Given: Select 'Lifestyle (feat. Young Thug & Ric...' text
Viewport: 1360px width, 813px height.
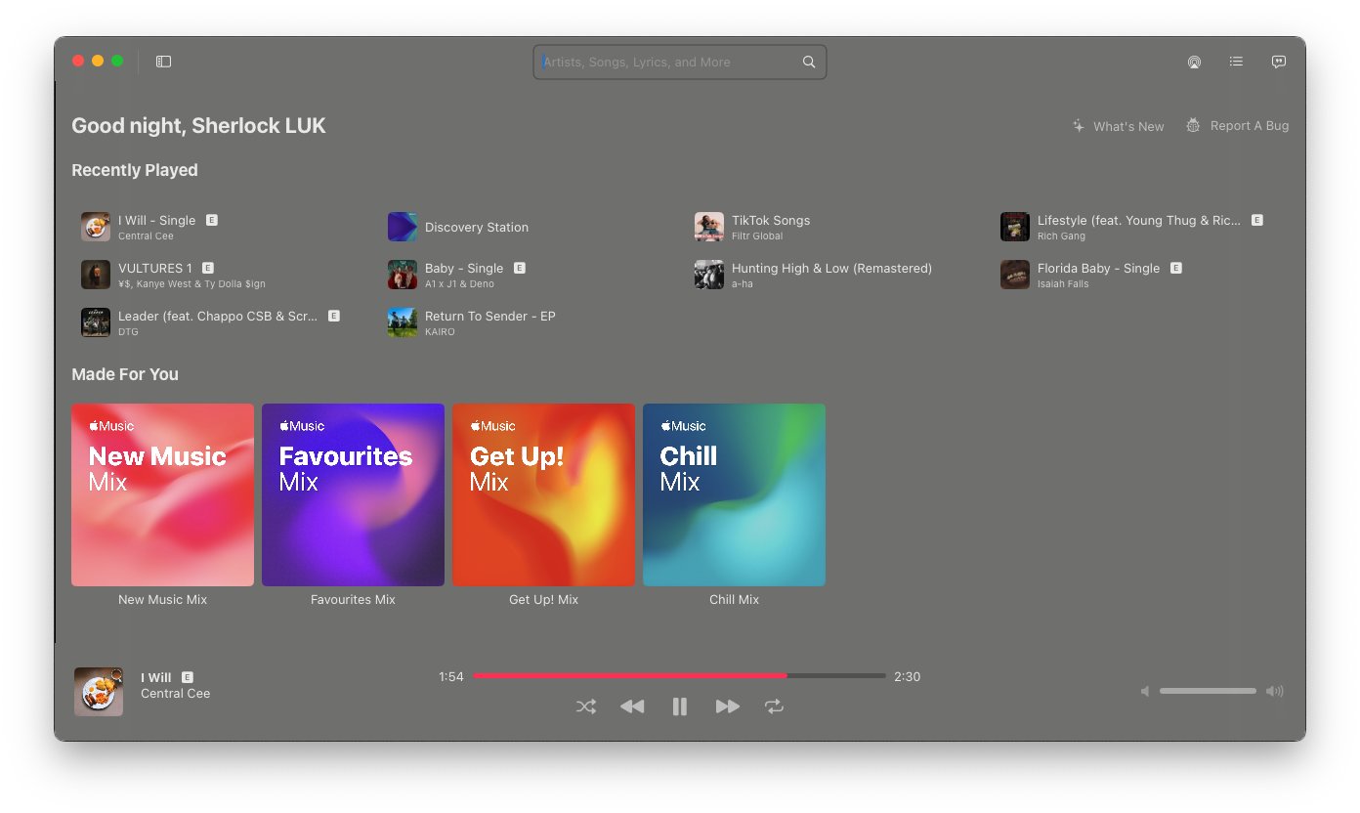Looking at the screenshot, I should point(1139,221).
